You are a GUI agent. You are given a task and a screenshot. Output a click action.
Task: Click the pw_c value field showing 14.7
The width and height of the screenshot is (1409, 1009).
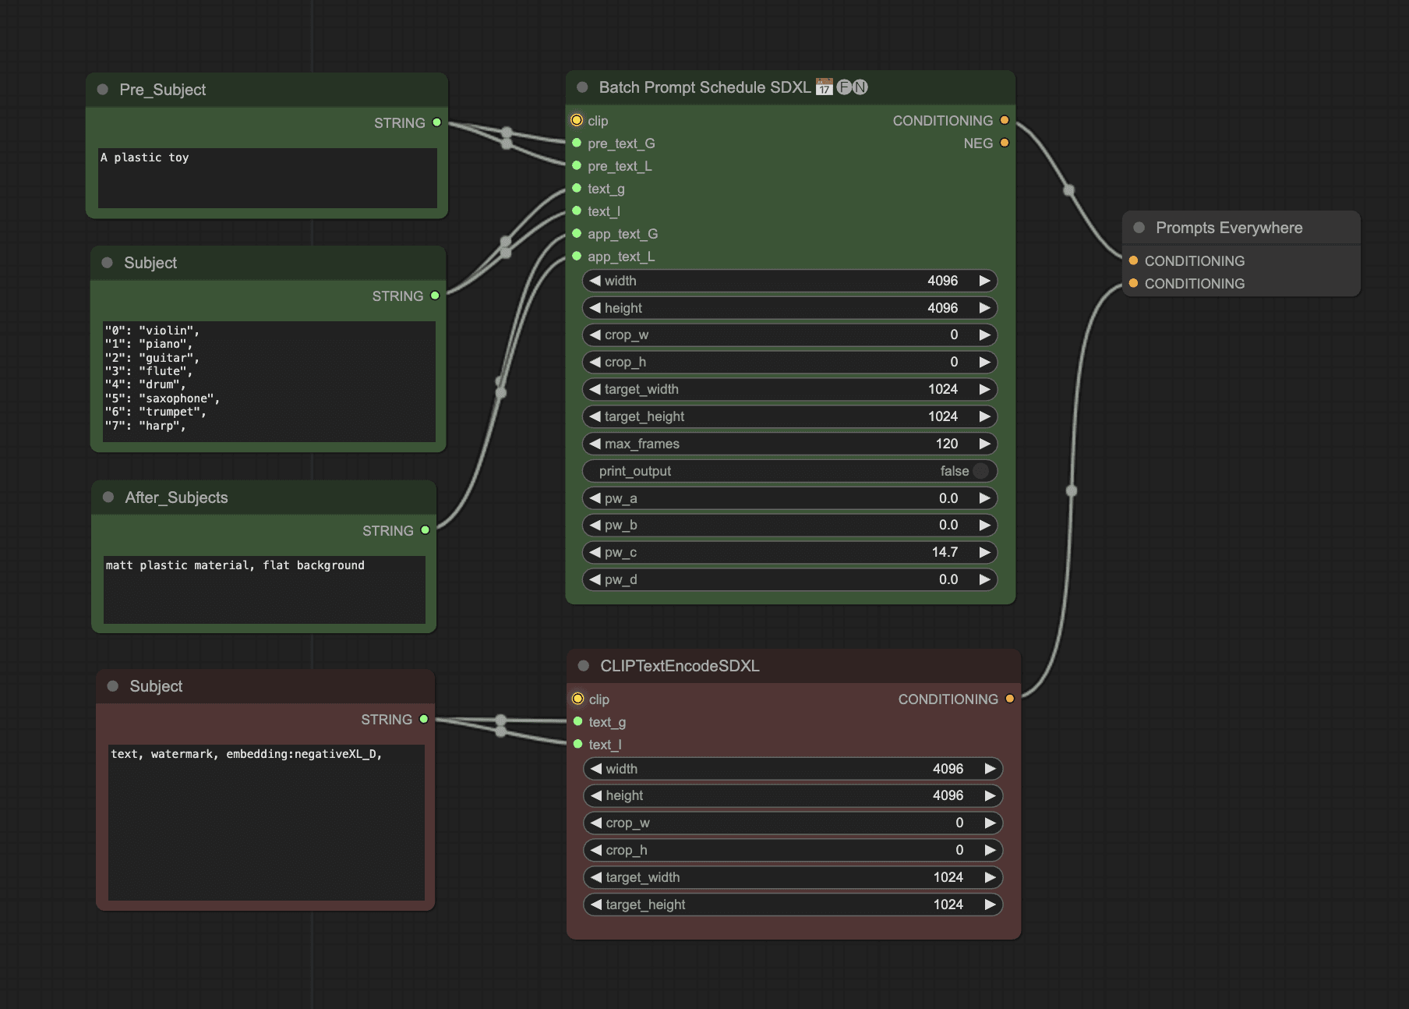coord(789,552)
